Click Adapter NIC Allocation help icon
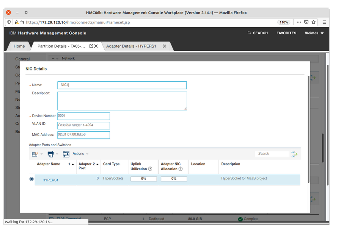Viewport: 338px width, 232px height. [x=181, y=169]
